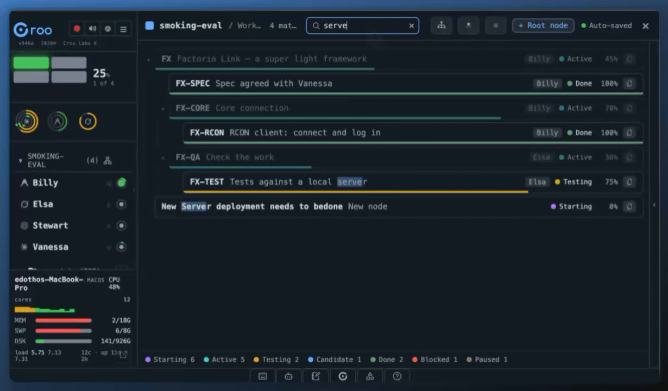Mute sound with the speaker icon
668x391 pixels.
point(92,29)
